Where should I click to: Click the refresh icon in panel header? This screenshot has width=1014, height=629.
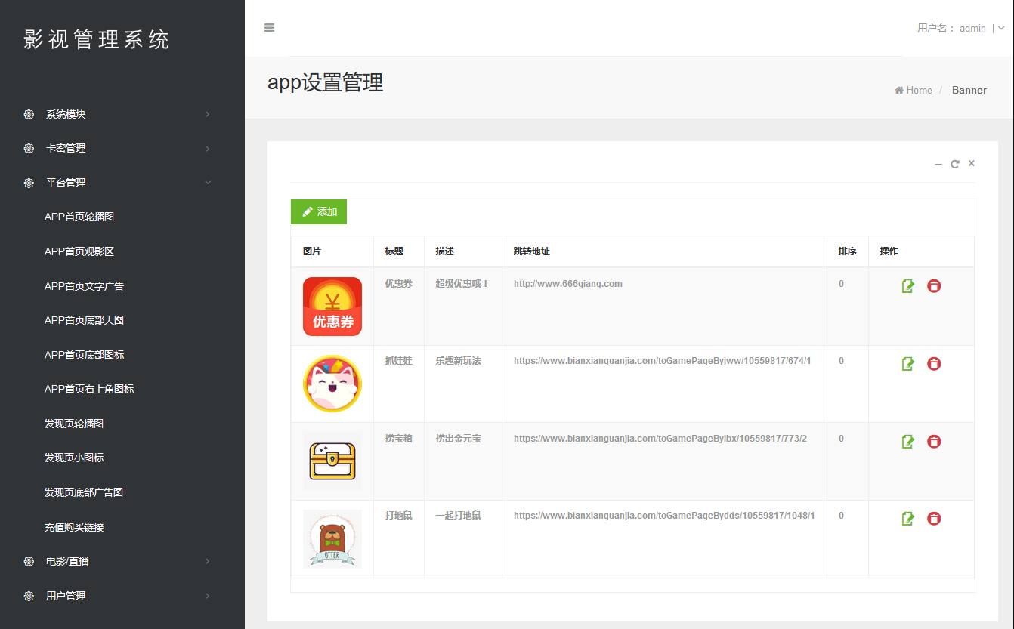(x=955, y=164)
